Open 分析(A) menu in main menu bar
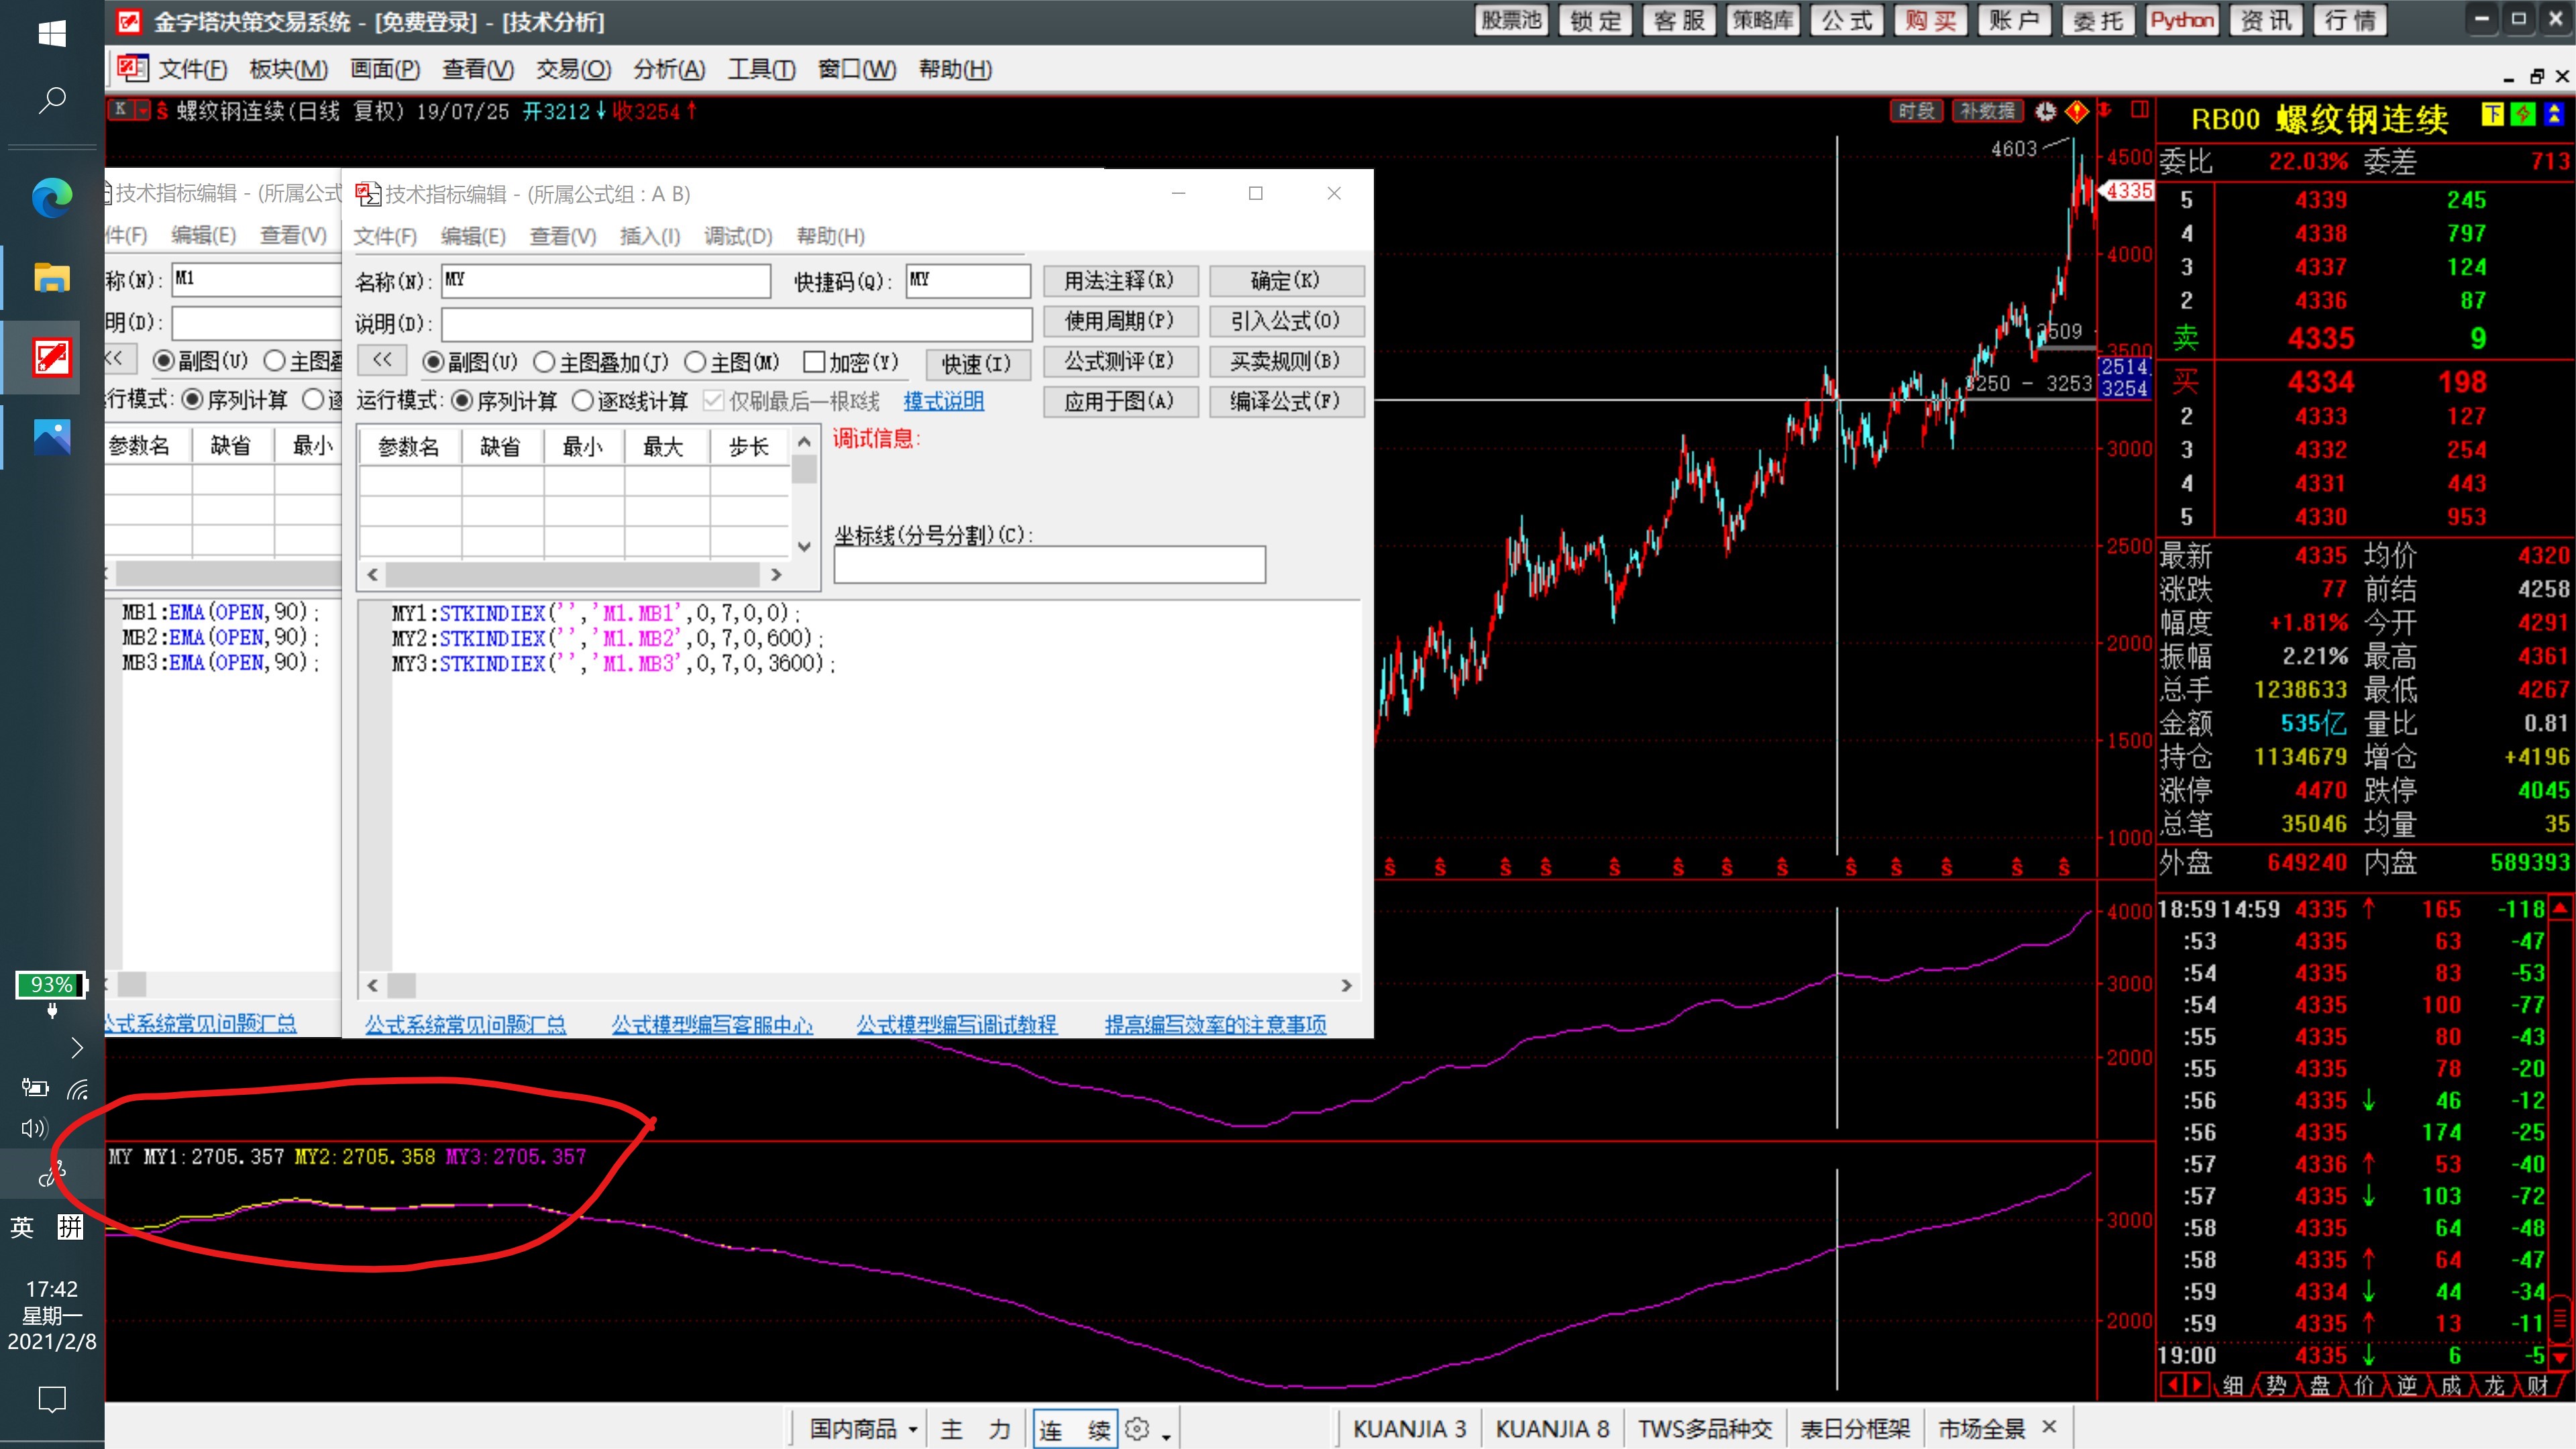Image resolution: width=2576 pixels, height=1449 pixels. [x=669, y=69]
